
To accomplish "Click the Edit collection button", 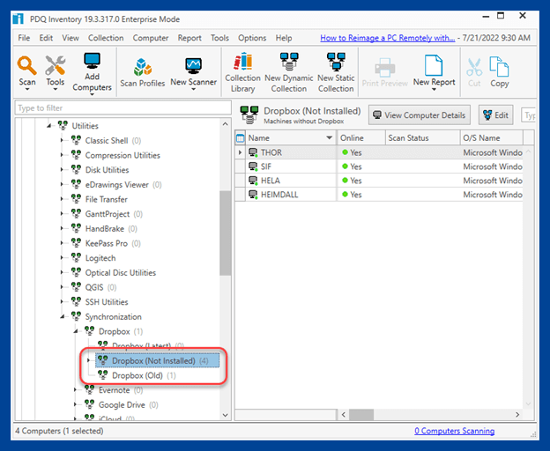I will tap(495, 115).
